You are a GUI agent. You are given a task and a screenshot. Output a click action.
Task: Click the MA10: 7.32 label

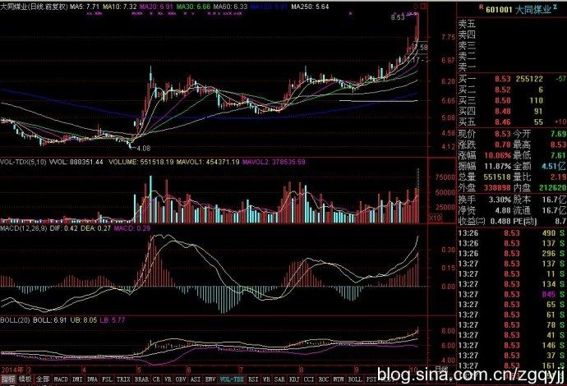click(120, 7)
